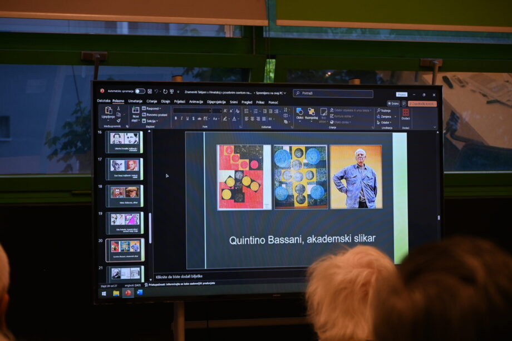Switch to the Umetanje tab
Screen dimensions: 512x341
[x=135, y=101]
